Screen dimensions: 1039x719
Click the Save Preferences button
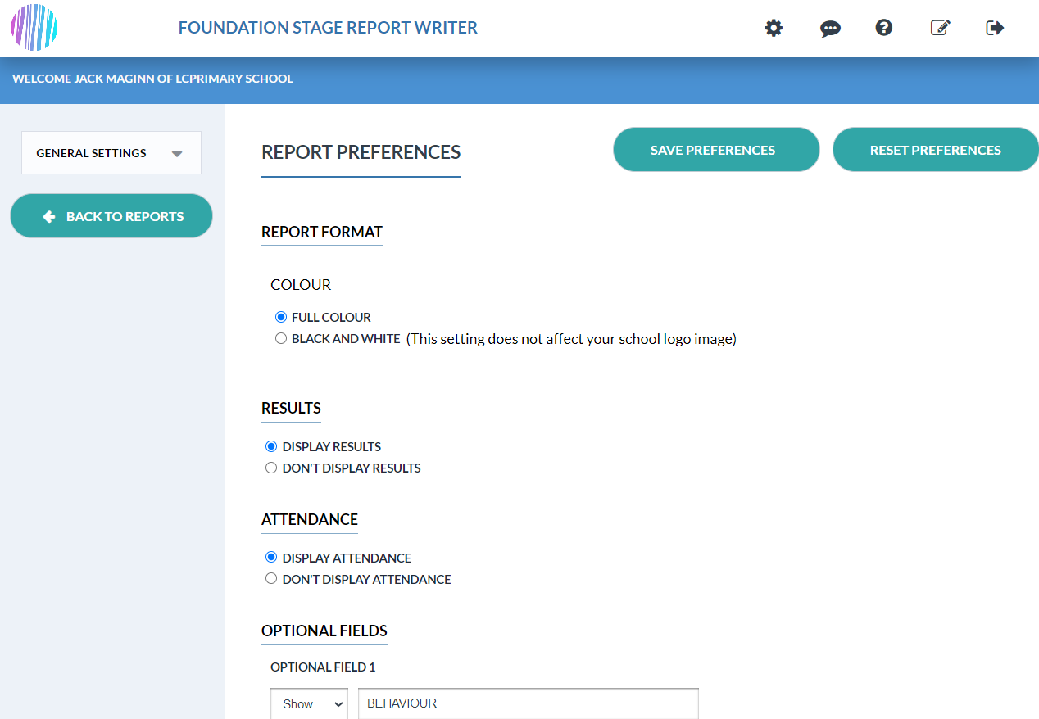coord(716,150)
